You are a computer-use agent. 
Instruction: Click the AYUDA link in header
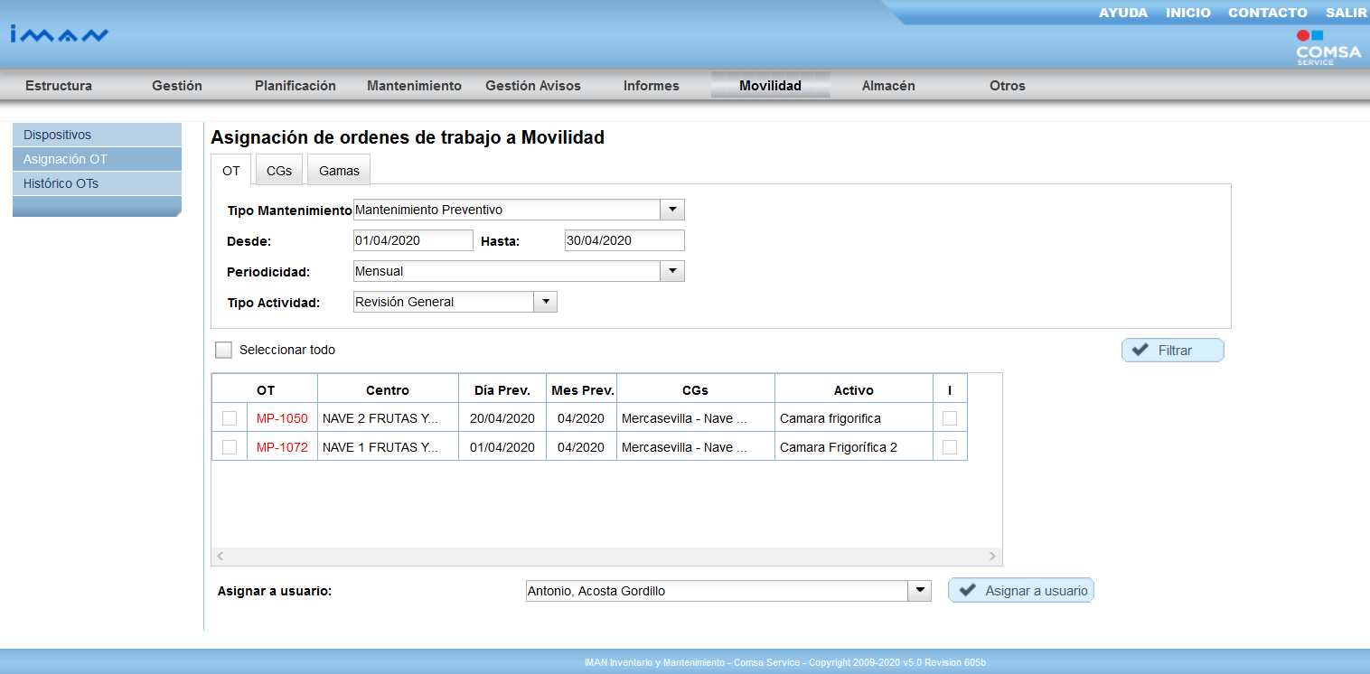point(1122,13)
